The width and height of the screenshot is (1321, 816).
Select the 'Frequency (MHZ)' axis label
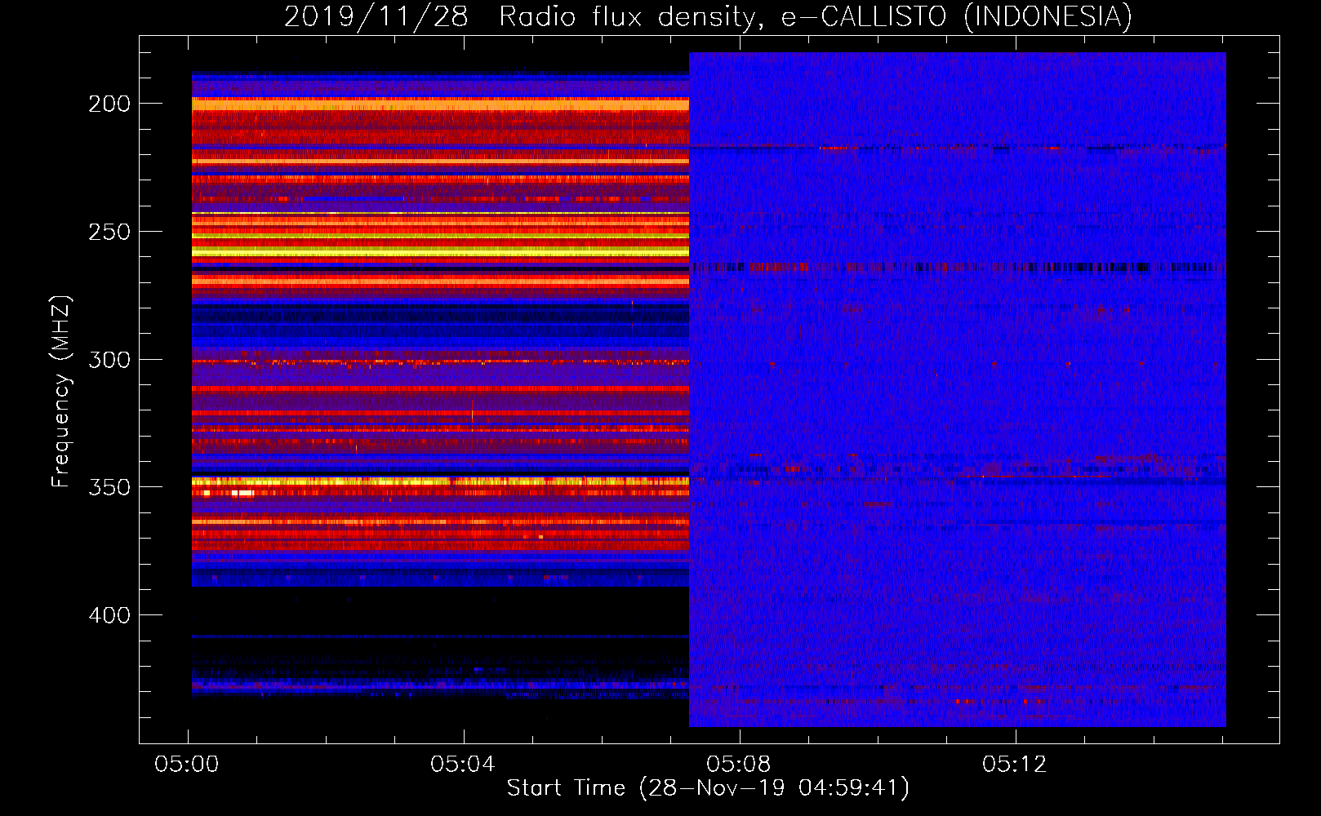[x=61, y=392]
